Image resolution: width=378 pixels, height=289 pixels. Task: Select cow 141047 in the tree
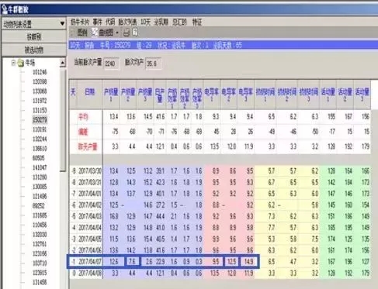(40, 167)
